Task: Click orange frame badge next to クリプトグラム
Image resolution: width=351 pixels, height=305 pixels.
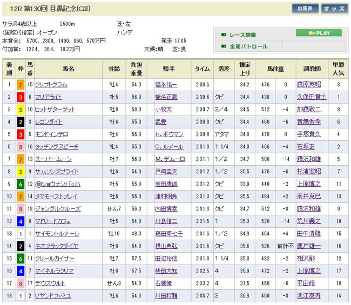Action: pos(21,85)
